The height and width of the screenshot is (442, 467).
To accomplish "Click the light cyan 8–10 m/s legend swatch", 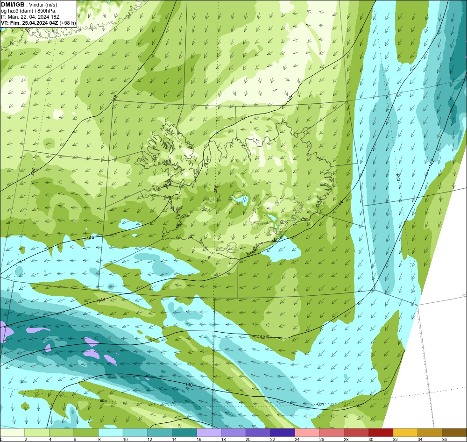I will 111,433.
